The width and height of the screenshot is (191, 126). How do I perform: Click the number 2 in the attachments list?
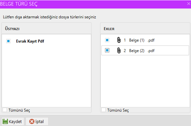pyautogui.click(x=125, y=50)
